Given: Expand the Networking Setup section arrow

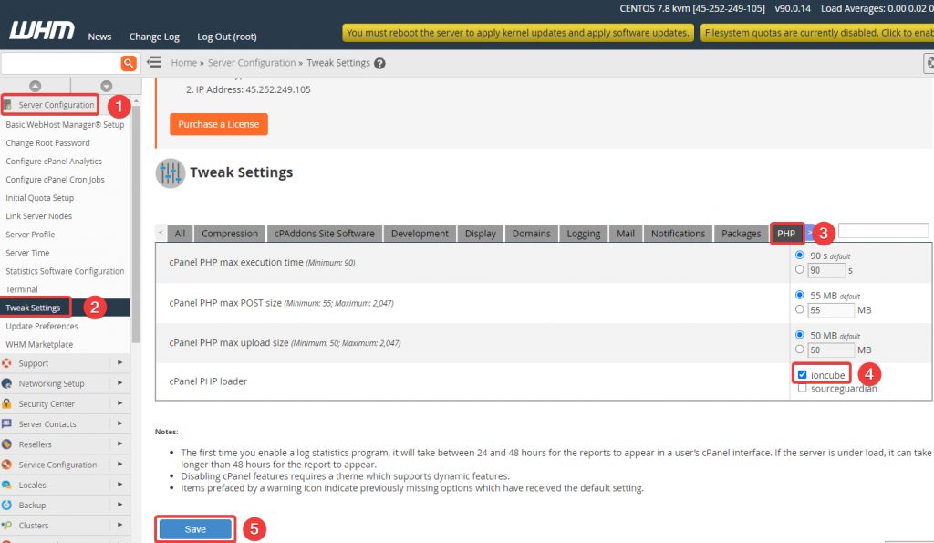Looking at the screenshot, I should (x=119, y=382).
